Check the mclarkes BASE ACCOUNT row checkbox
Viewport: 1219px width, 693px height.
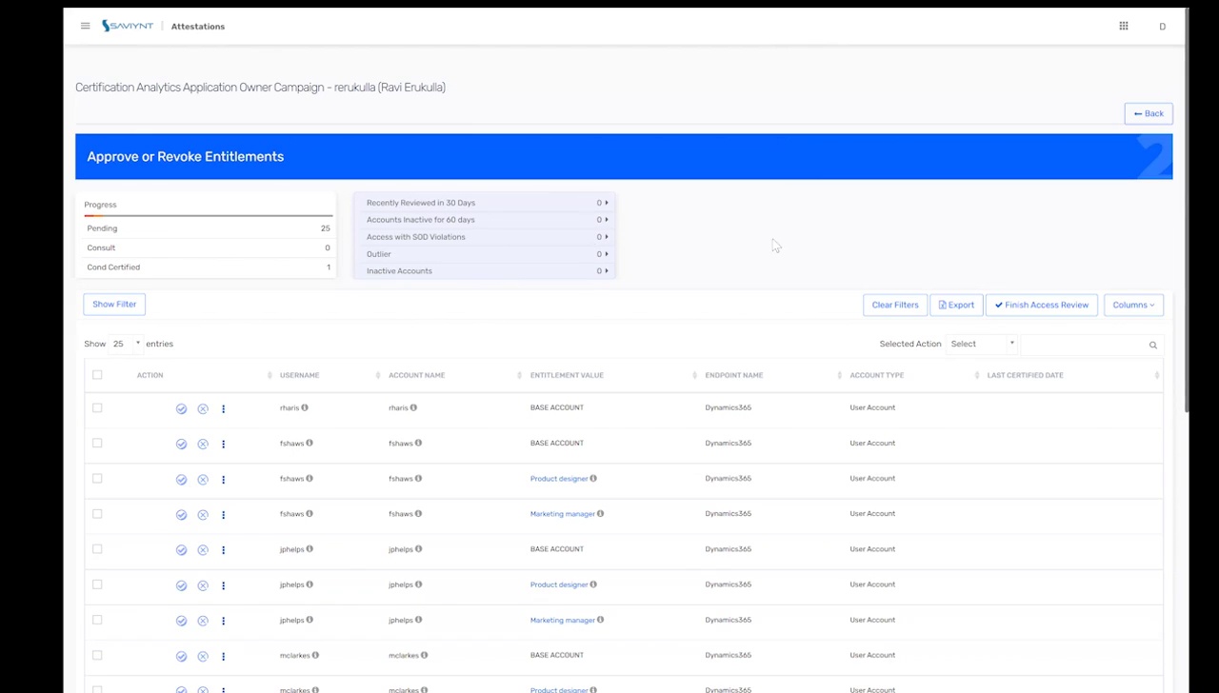pyautogui.click(x=97, y=655)
